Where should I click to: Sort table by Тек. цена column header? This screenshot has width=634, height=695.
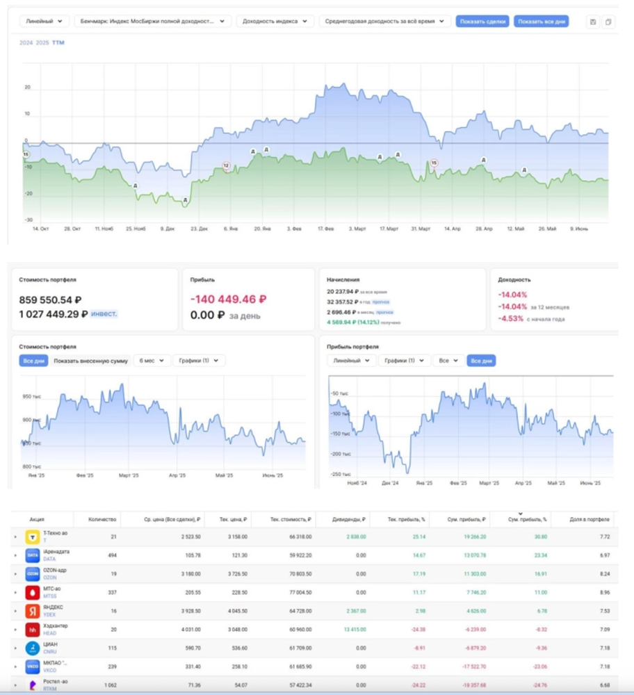pyautogui.click(x=233, y=519)
